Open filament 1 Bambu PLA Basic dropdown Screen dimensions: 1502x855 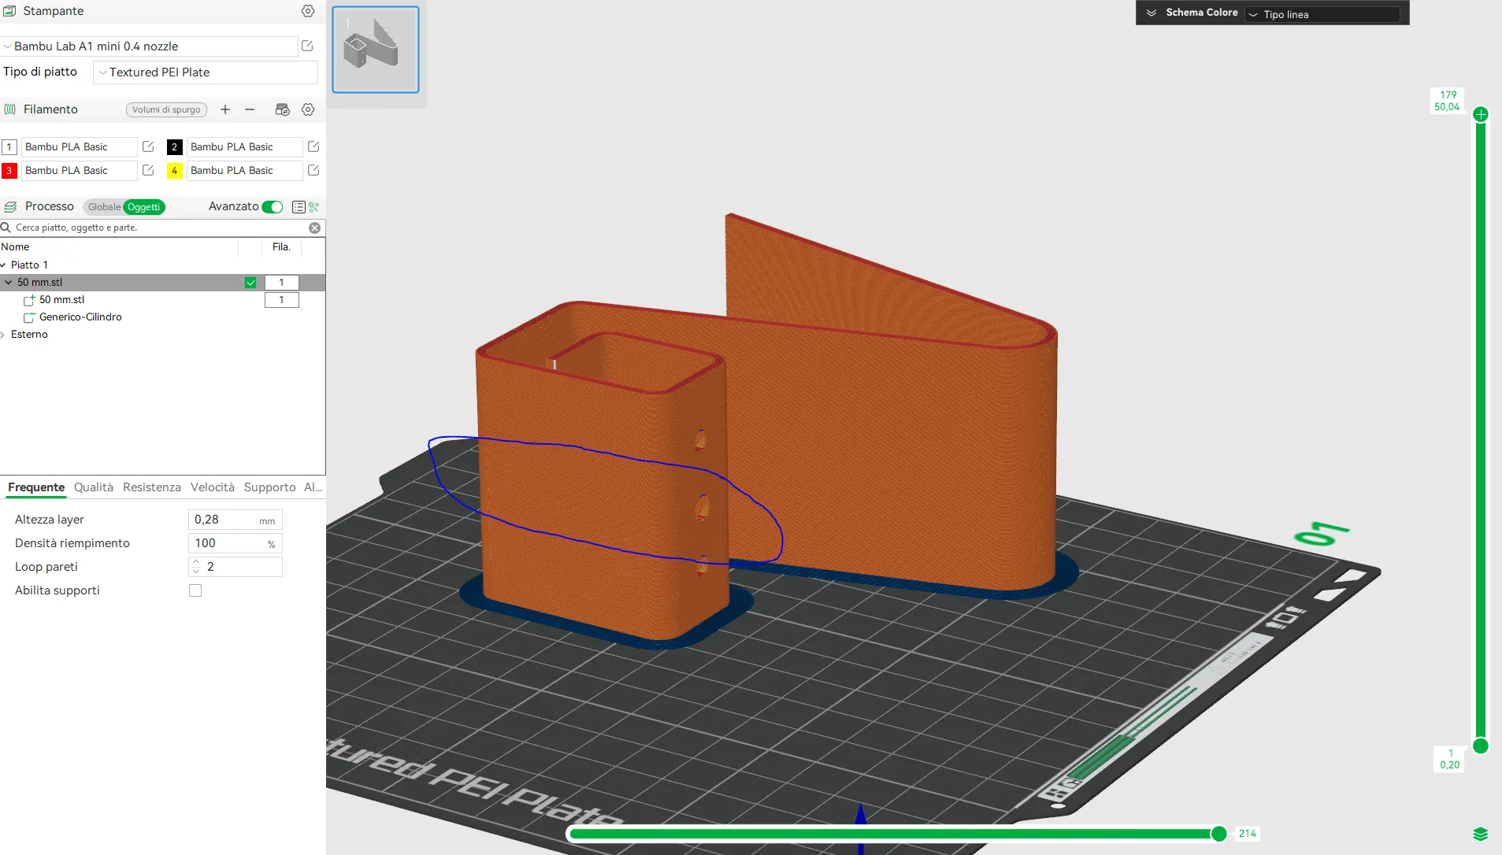click(79, 146)
